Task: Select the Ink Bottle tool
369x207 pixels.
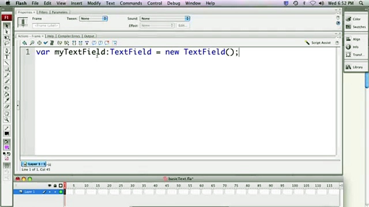Action: pos(7,88)
